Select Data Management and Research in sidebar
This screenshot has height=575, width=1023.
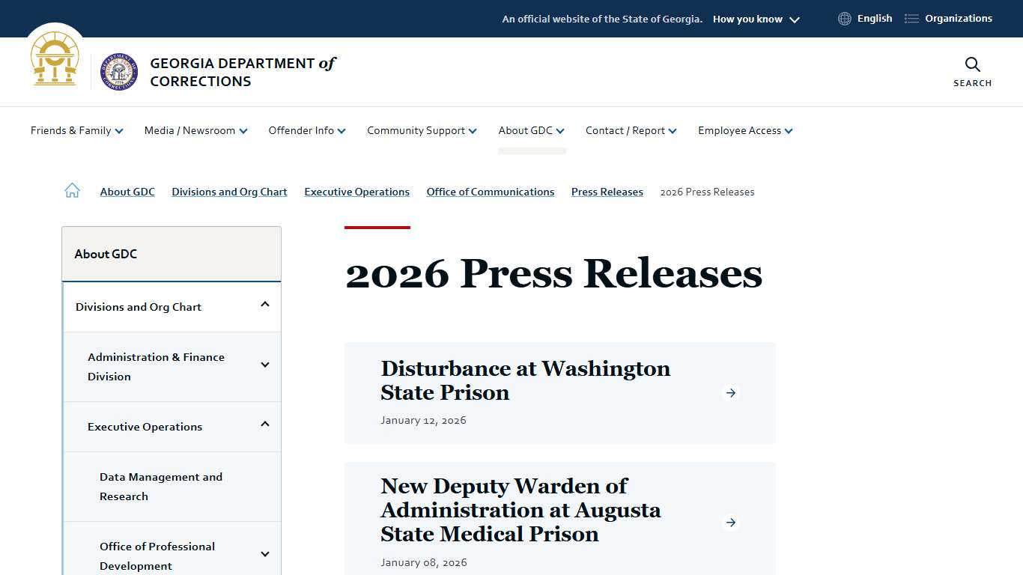pyautogui.click(x=161, y=486)
